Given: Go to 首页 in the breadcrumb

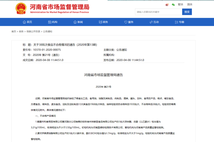Looking at the screenshot, I should click(14, 32).
